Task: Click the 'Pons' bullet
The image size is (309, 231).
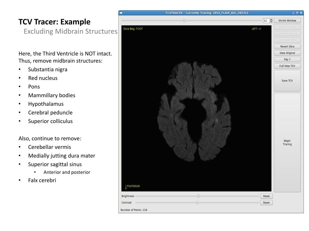Action: (34, 87)
